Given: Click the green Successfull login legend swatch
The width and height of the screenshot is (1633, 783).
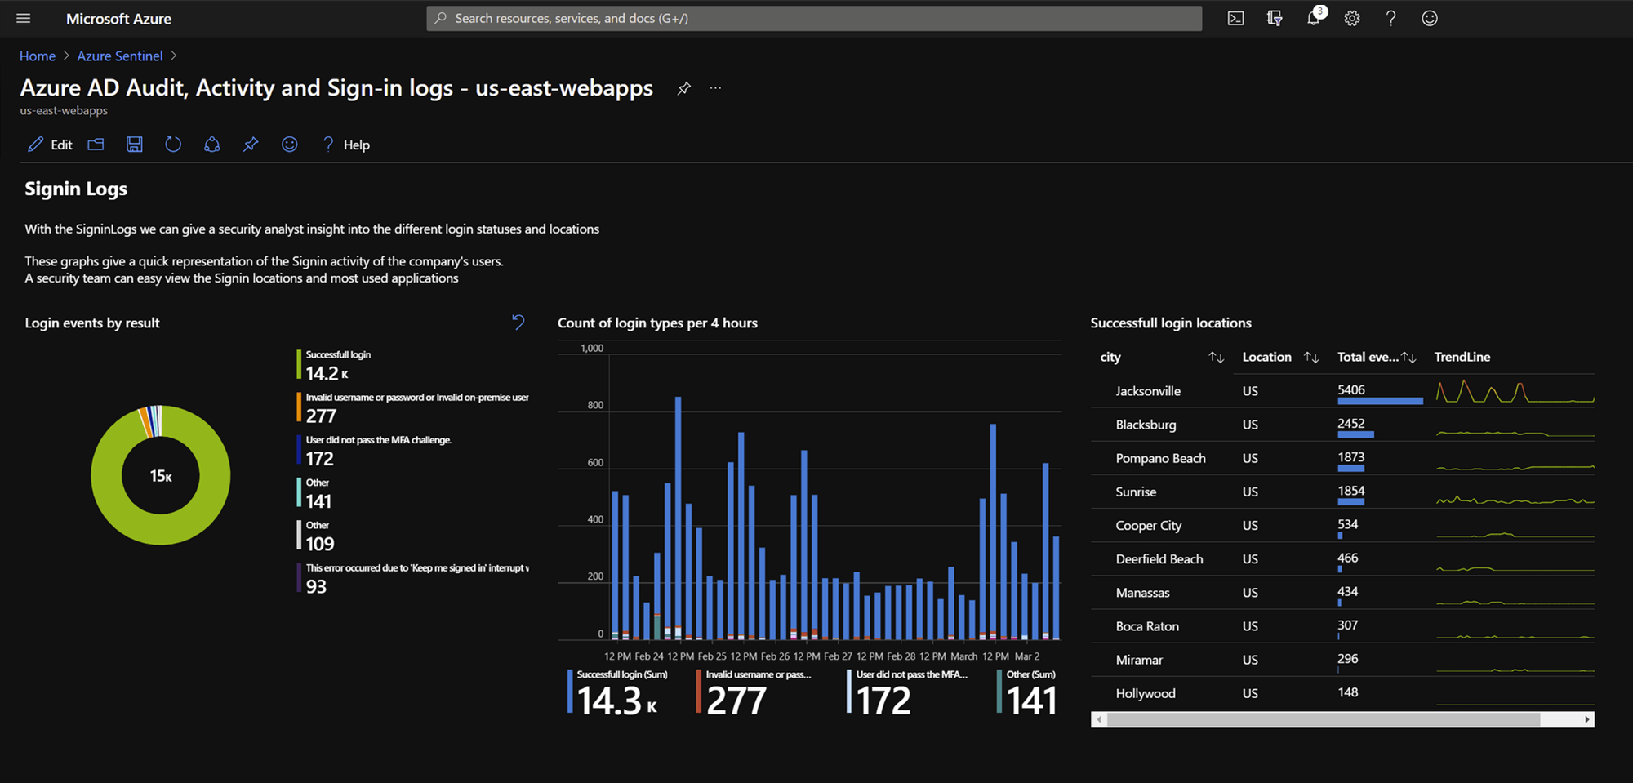Looking at the screenshot, I should (x=299, y=365).
